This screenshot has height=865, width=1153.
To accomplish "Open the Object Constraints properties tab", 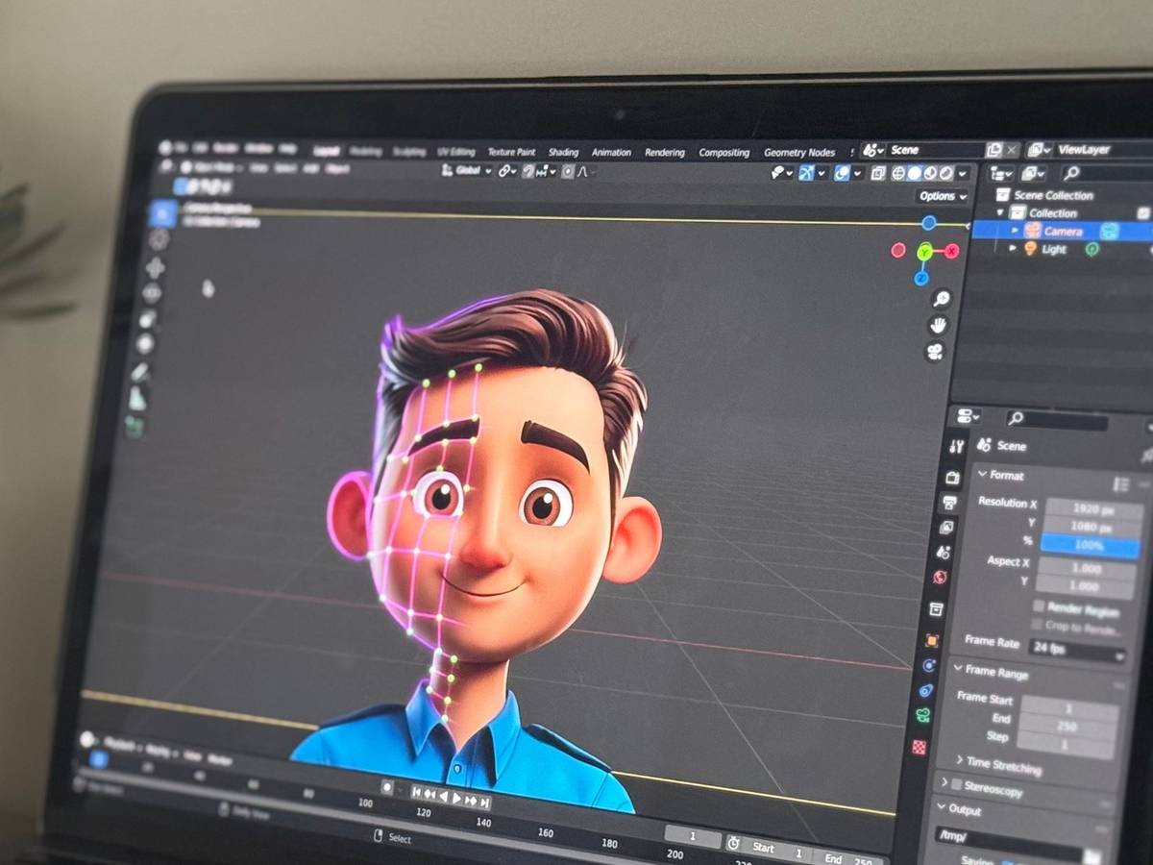I will [926, 690].
